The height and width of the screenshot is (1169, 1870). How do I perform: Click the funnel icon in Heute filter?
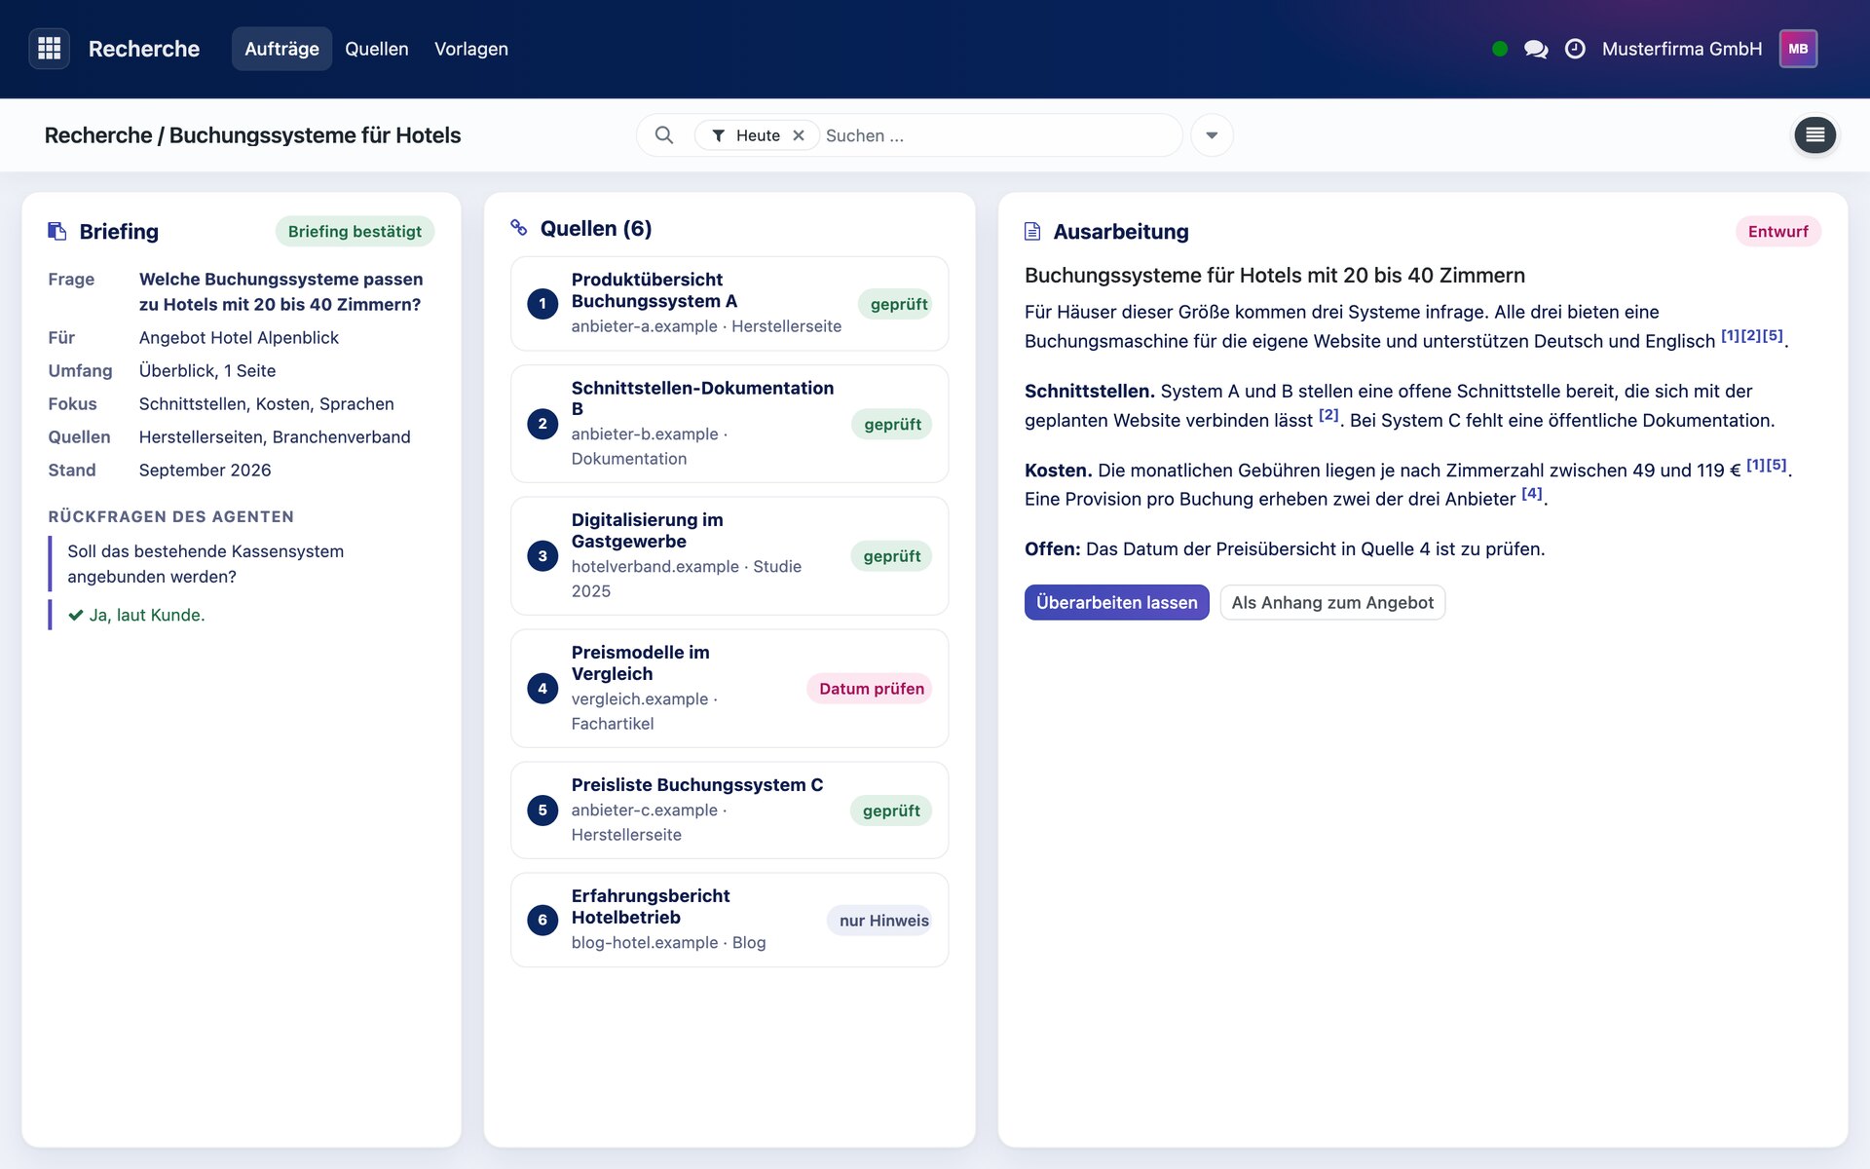coord(718,135)
